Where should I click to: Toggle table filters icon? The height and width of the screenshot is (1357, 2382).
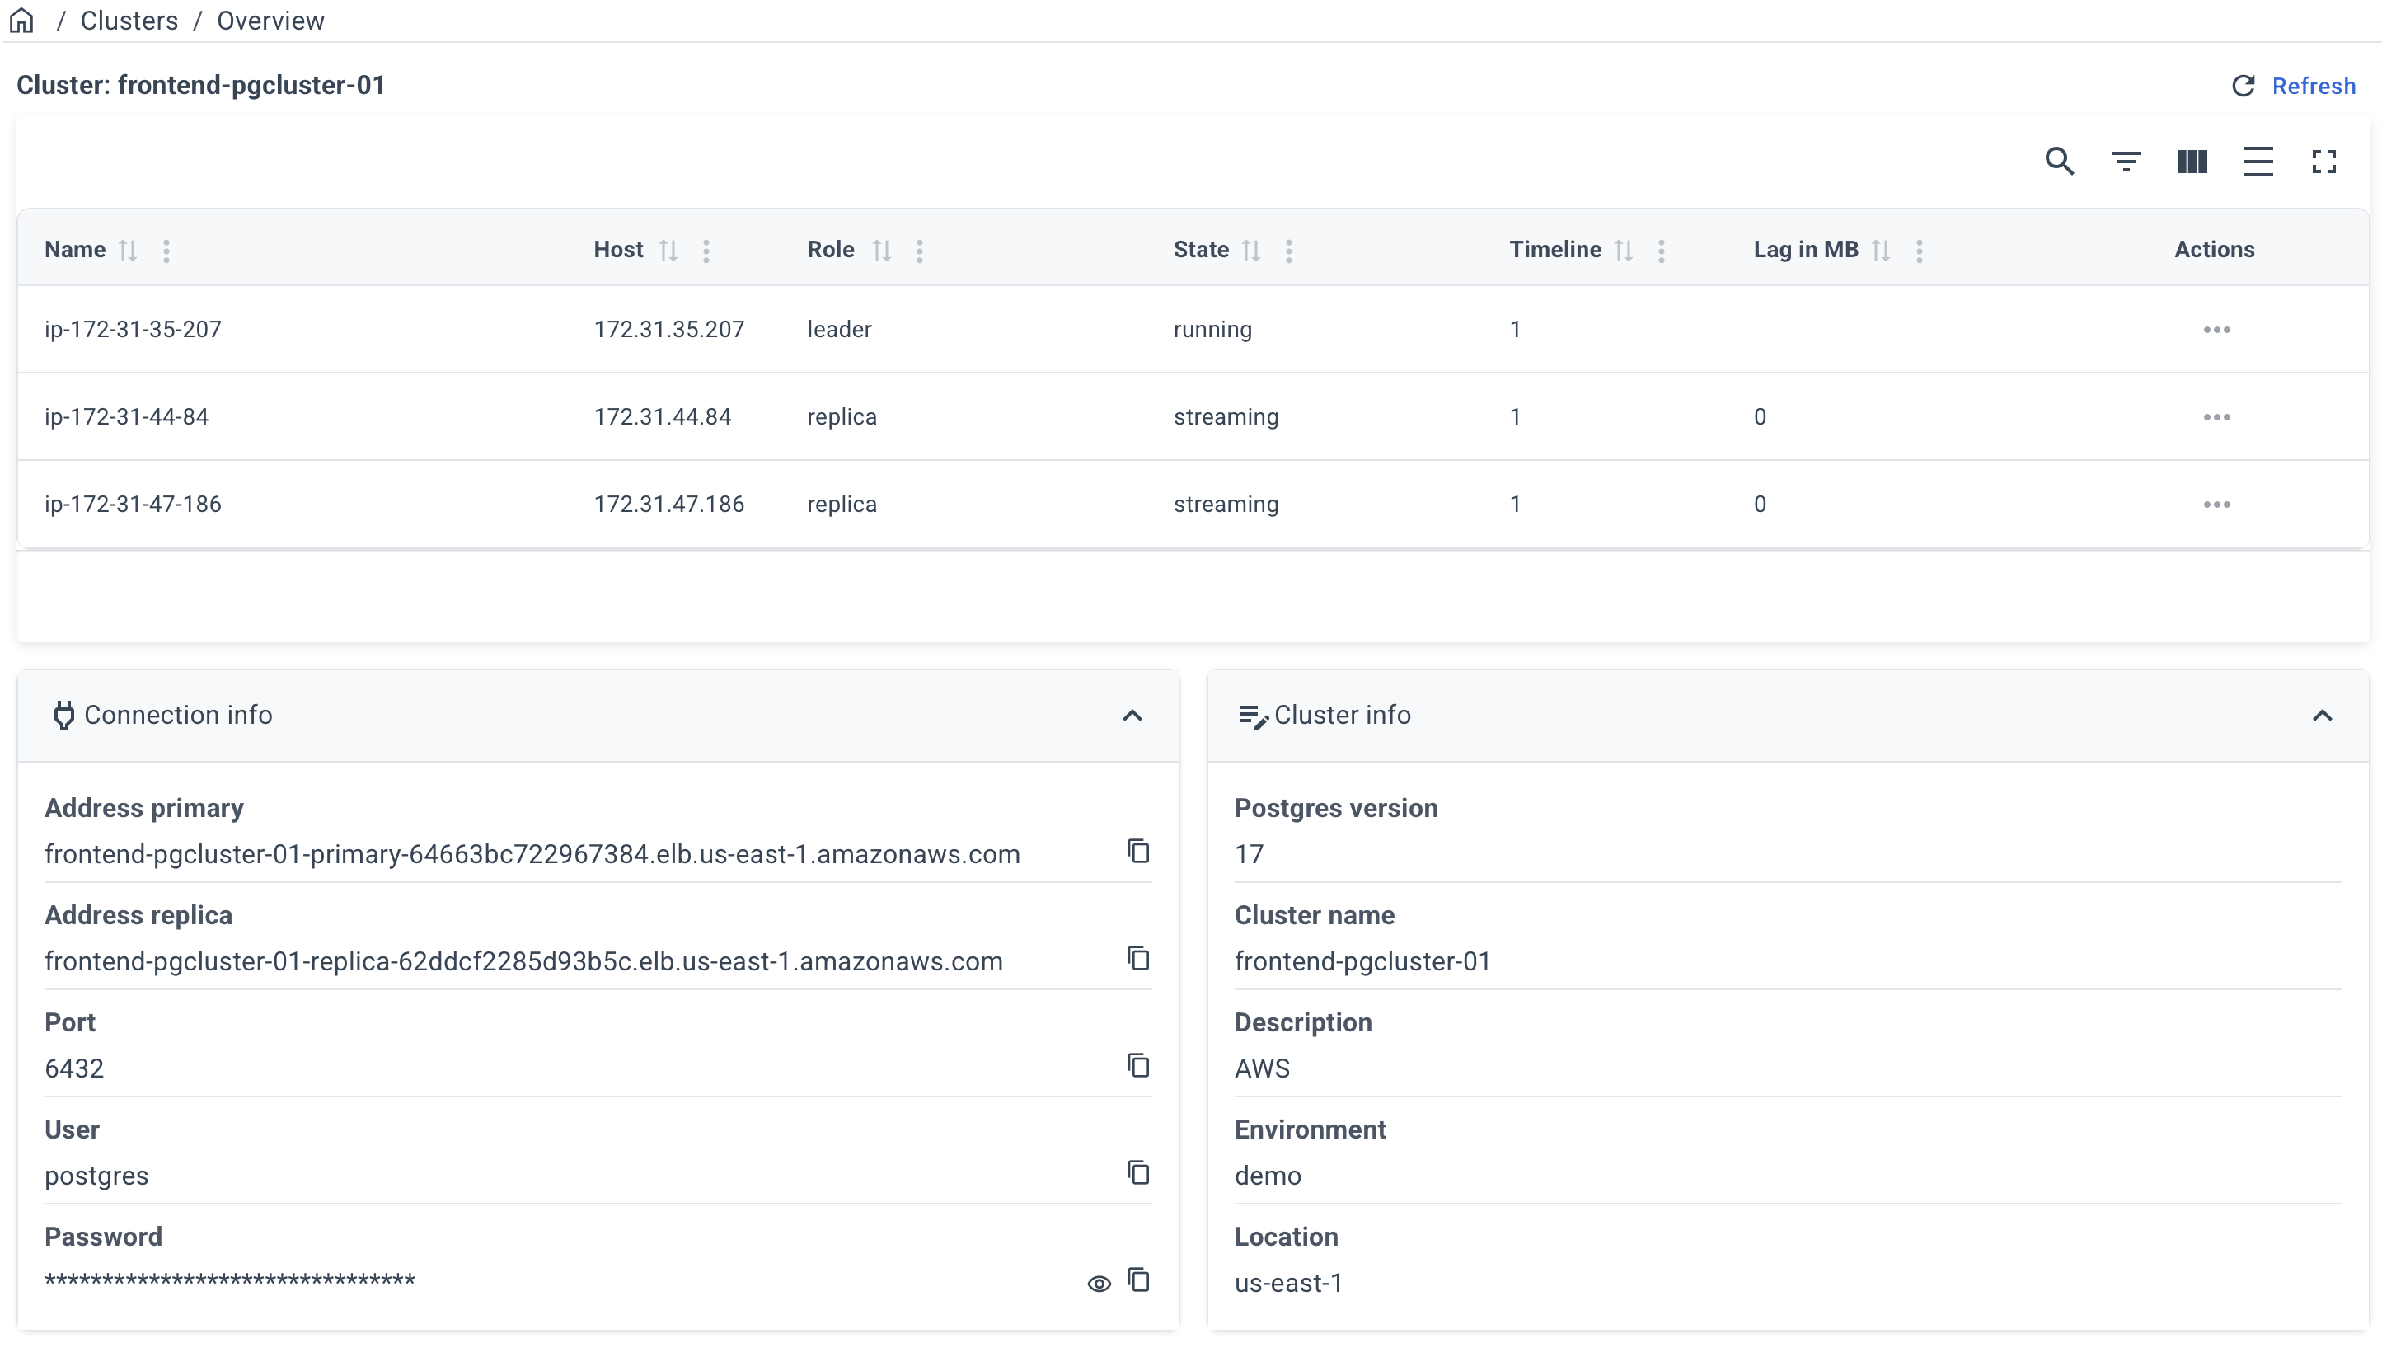pos(2126,162)
